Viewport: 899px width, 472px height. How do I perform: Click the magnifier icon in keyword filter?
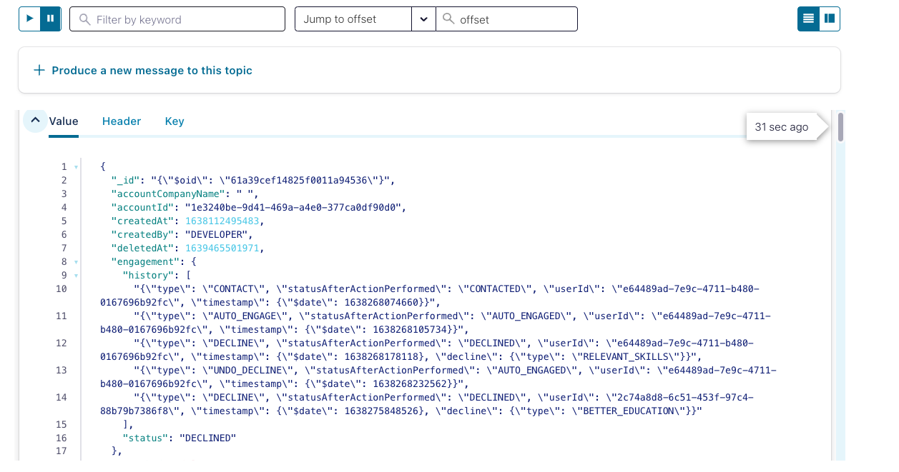click(x=85, y=19)
